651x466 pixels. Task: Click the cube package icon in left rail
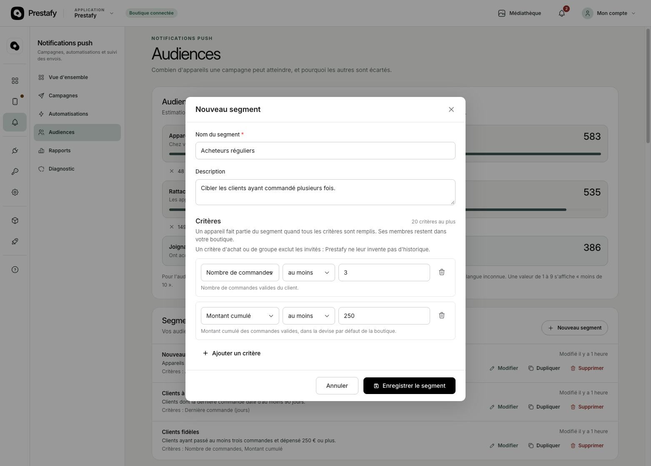tap(15, 221)
